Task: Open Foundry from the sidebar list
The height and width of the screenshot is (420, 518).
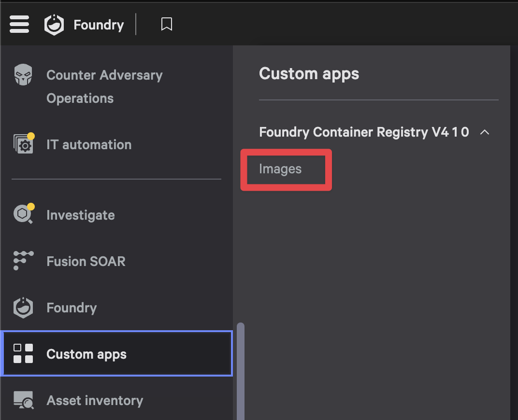Action: tap(72, 308)
